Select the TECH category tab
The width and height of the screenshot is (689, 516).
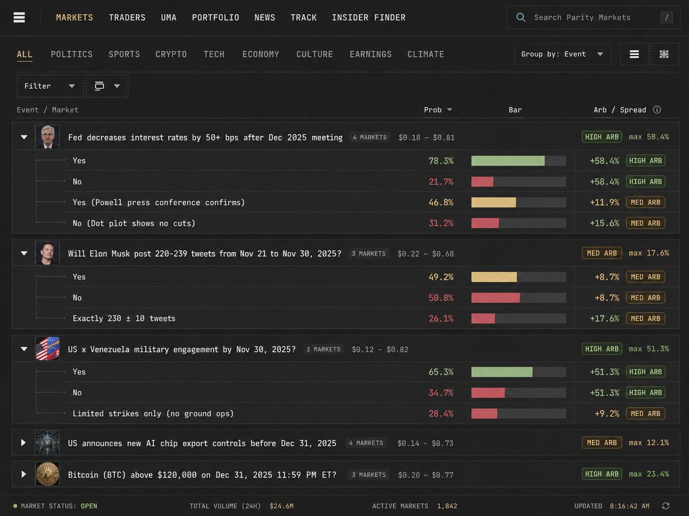click(214, 54)
